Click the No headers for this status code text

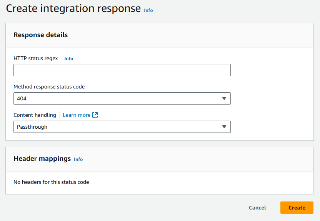click(51, 182)
